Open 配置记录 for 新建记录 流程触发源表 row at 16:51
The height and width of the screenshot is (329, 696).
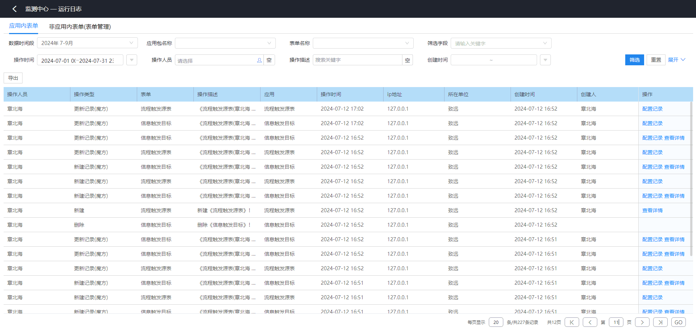(652, 297)
